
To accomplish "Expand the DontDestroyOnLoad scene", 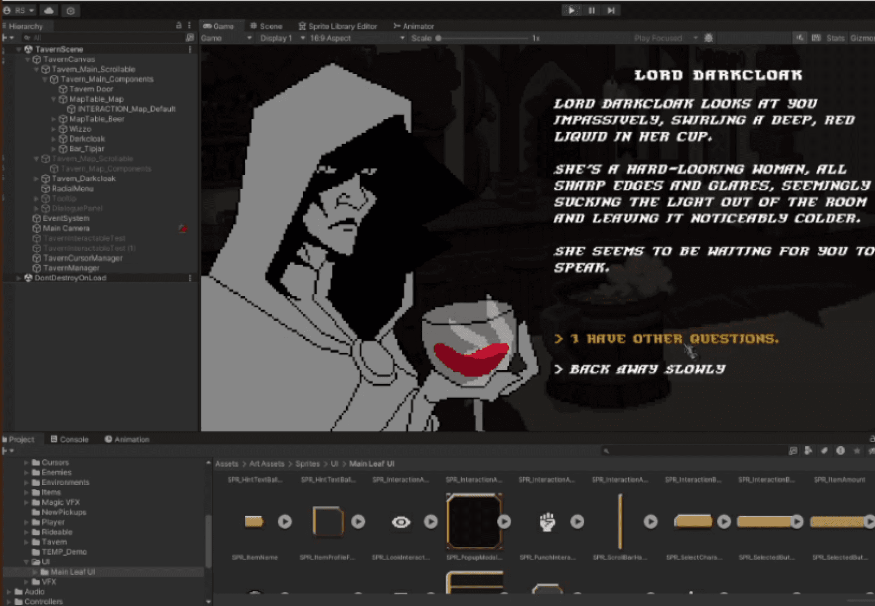I will coord(18,278).
